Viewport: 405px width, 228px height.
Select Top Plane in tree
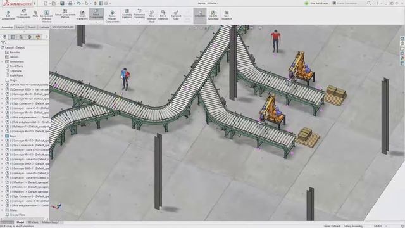[13, 71]
